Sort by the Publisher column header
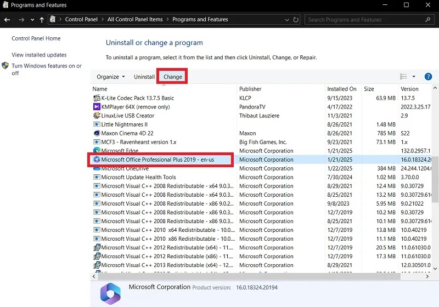Image resolution: width=439 pixels, height=307 pixels. point(250,89)
